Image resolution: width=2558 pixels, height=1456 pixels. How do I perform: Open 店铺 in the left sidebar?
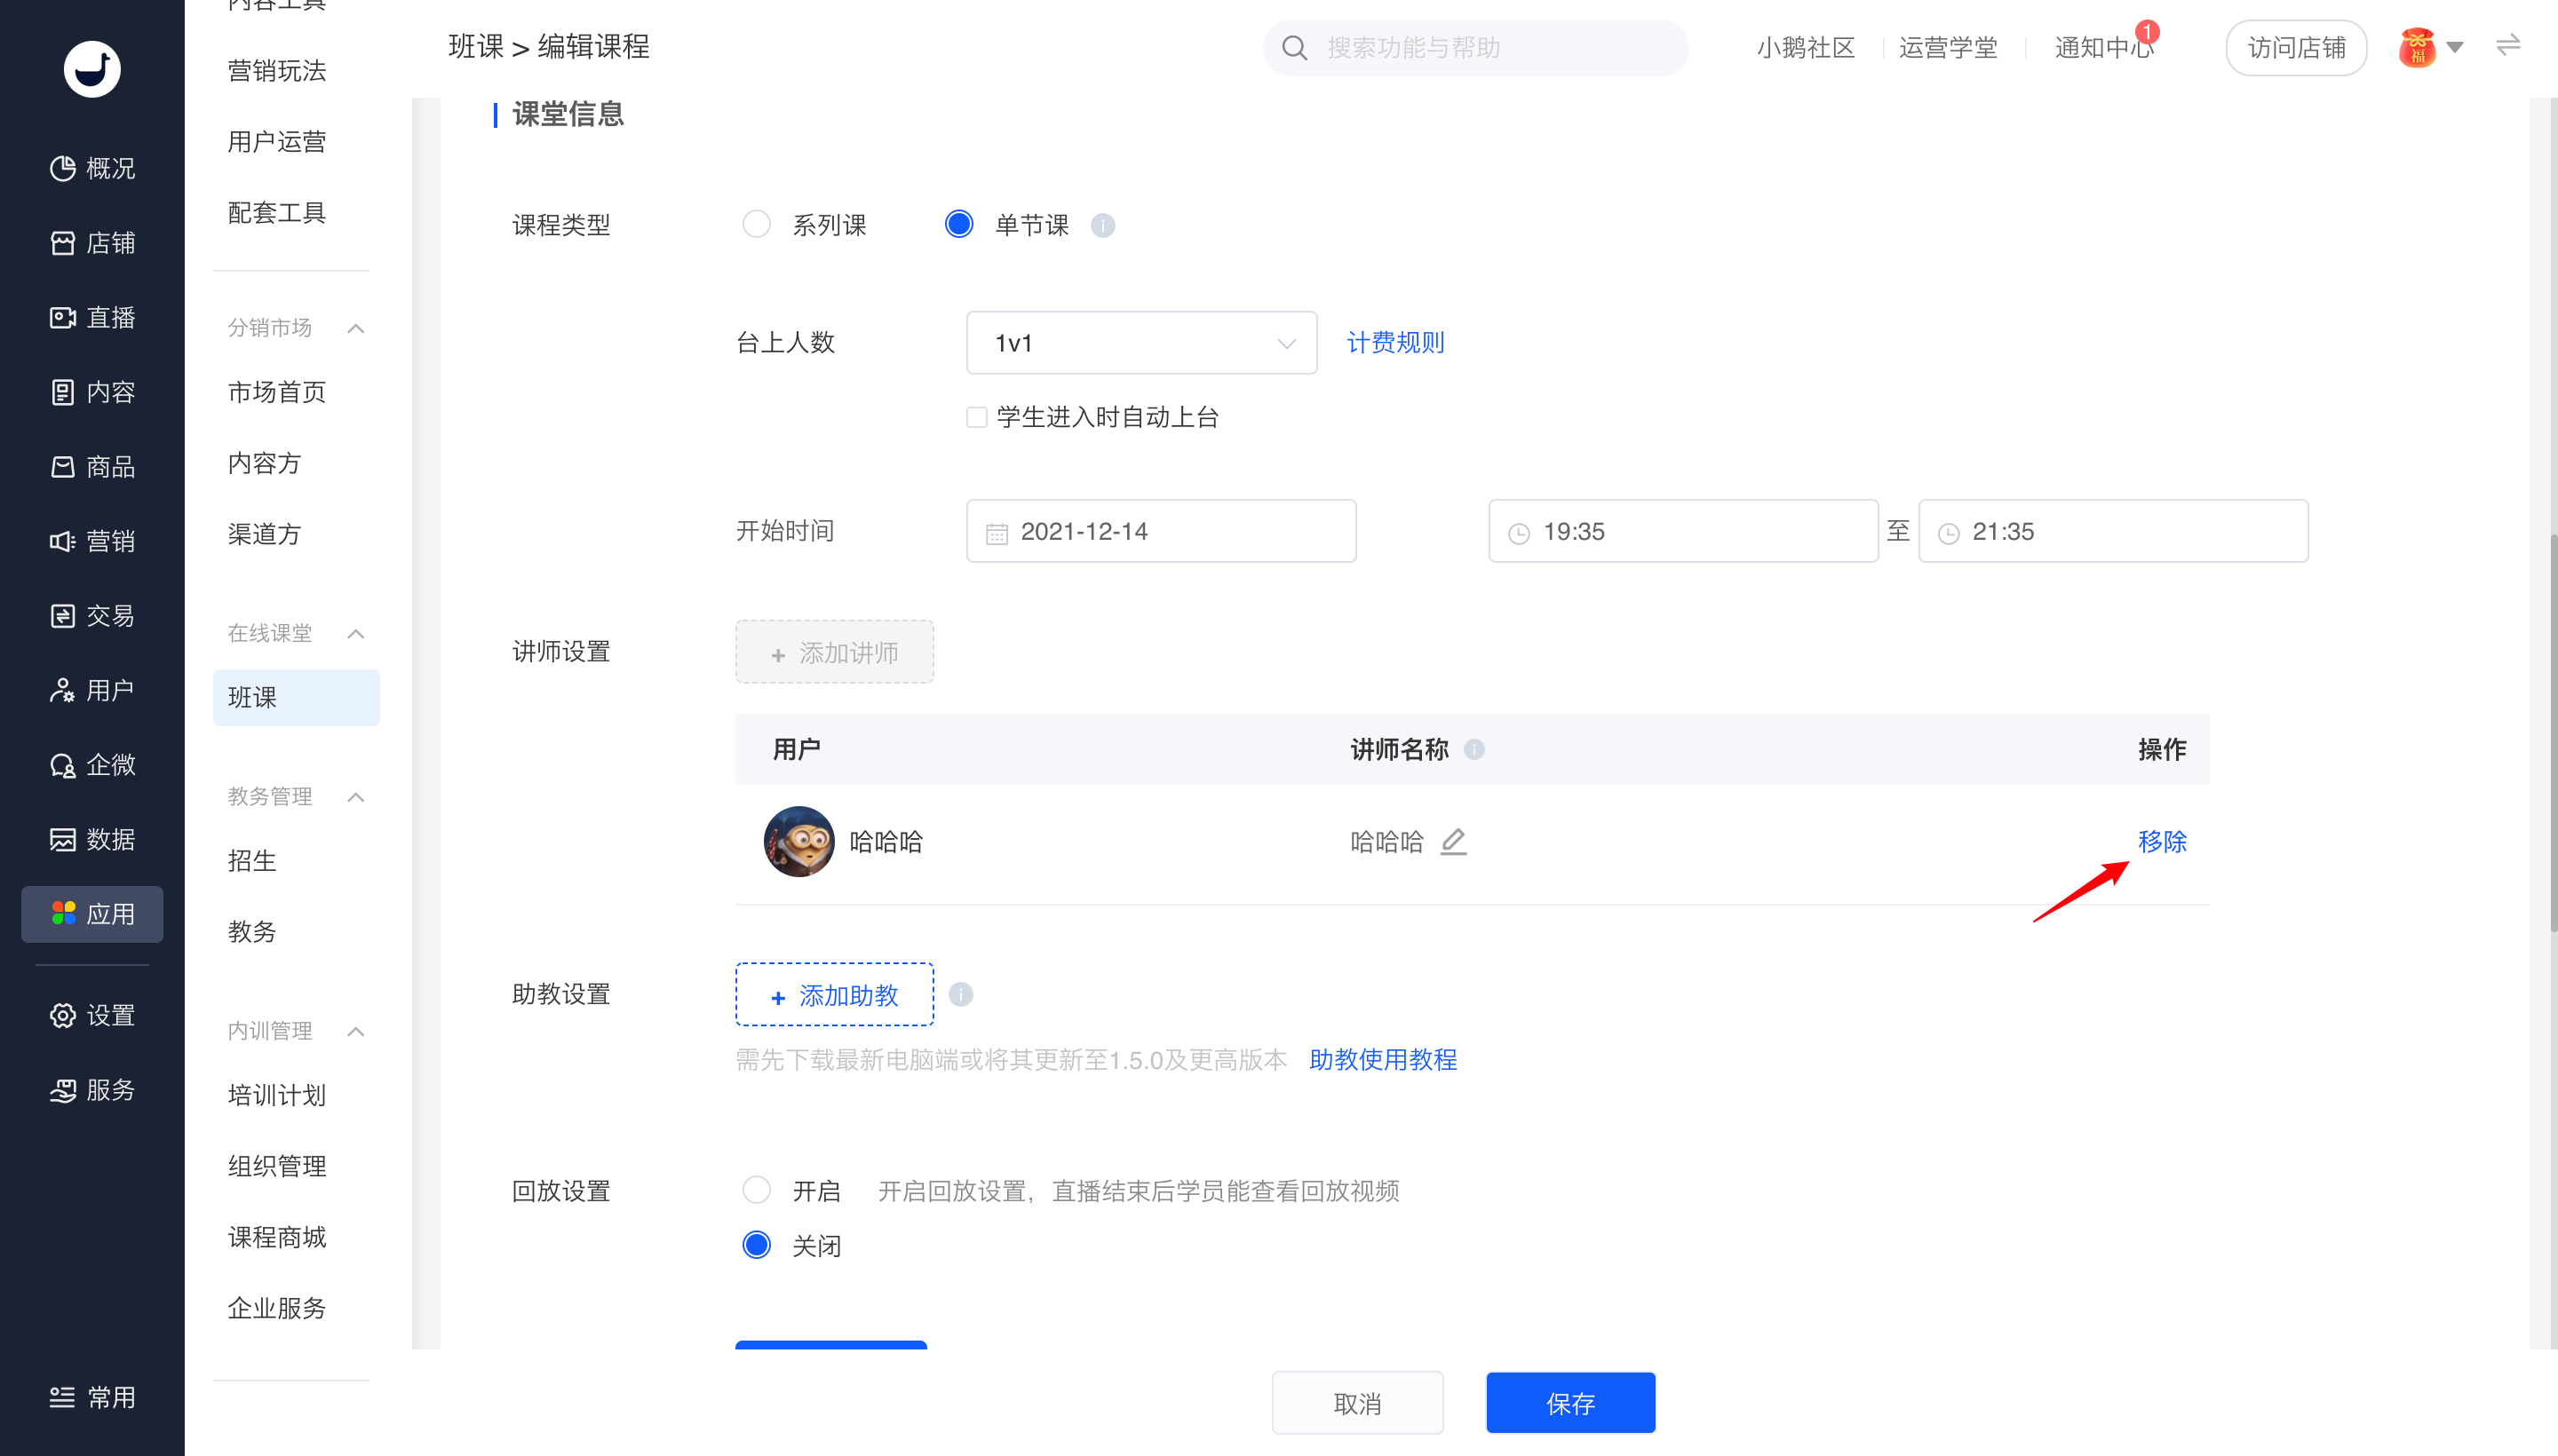[92, 243]
